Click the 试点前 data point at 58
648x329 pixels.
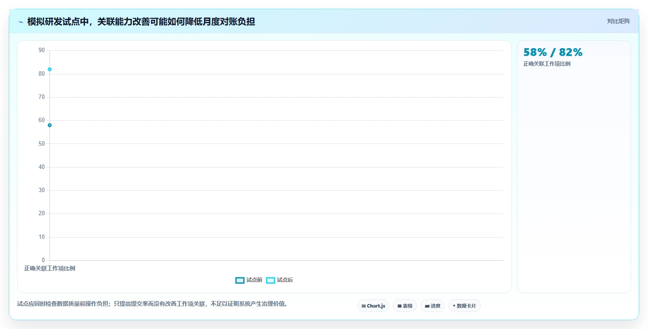pyautogui.click(x=49, y=125)
